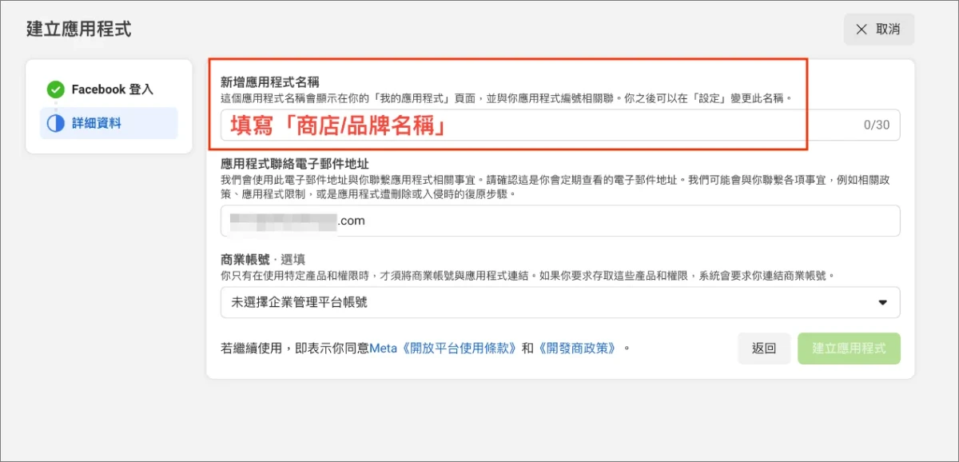This screenshot has width=959, height=462.
Task: Click the 新增應用程式名稱 label
Action: [269, 82]
